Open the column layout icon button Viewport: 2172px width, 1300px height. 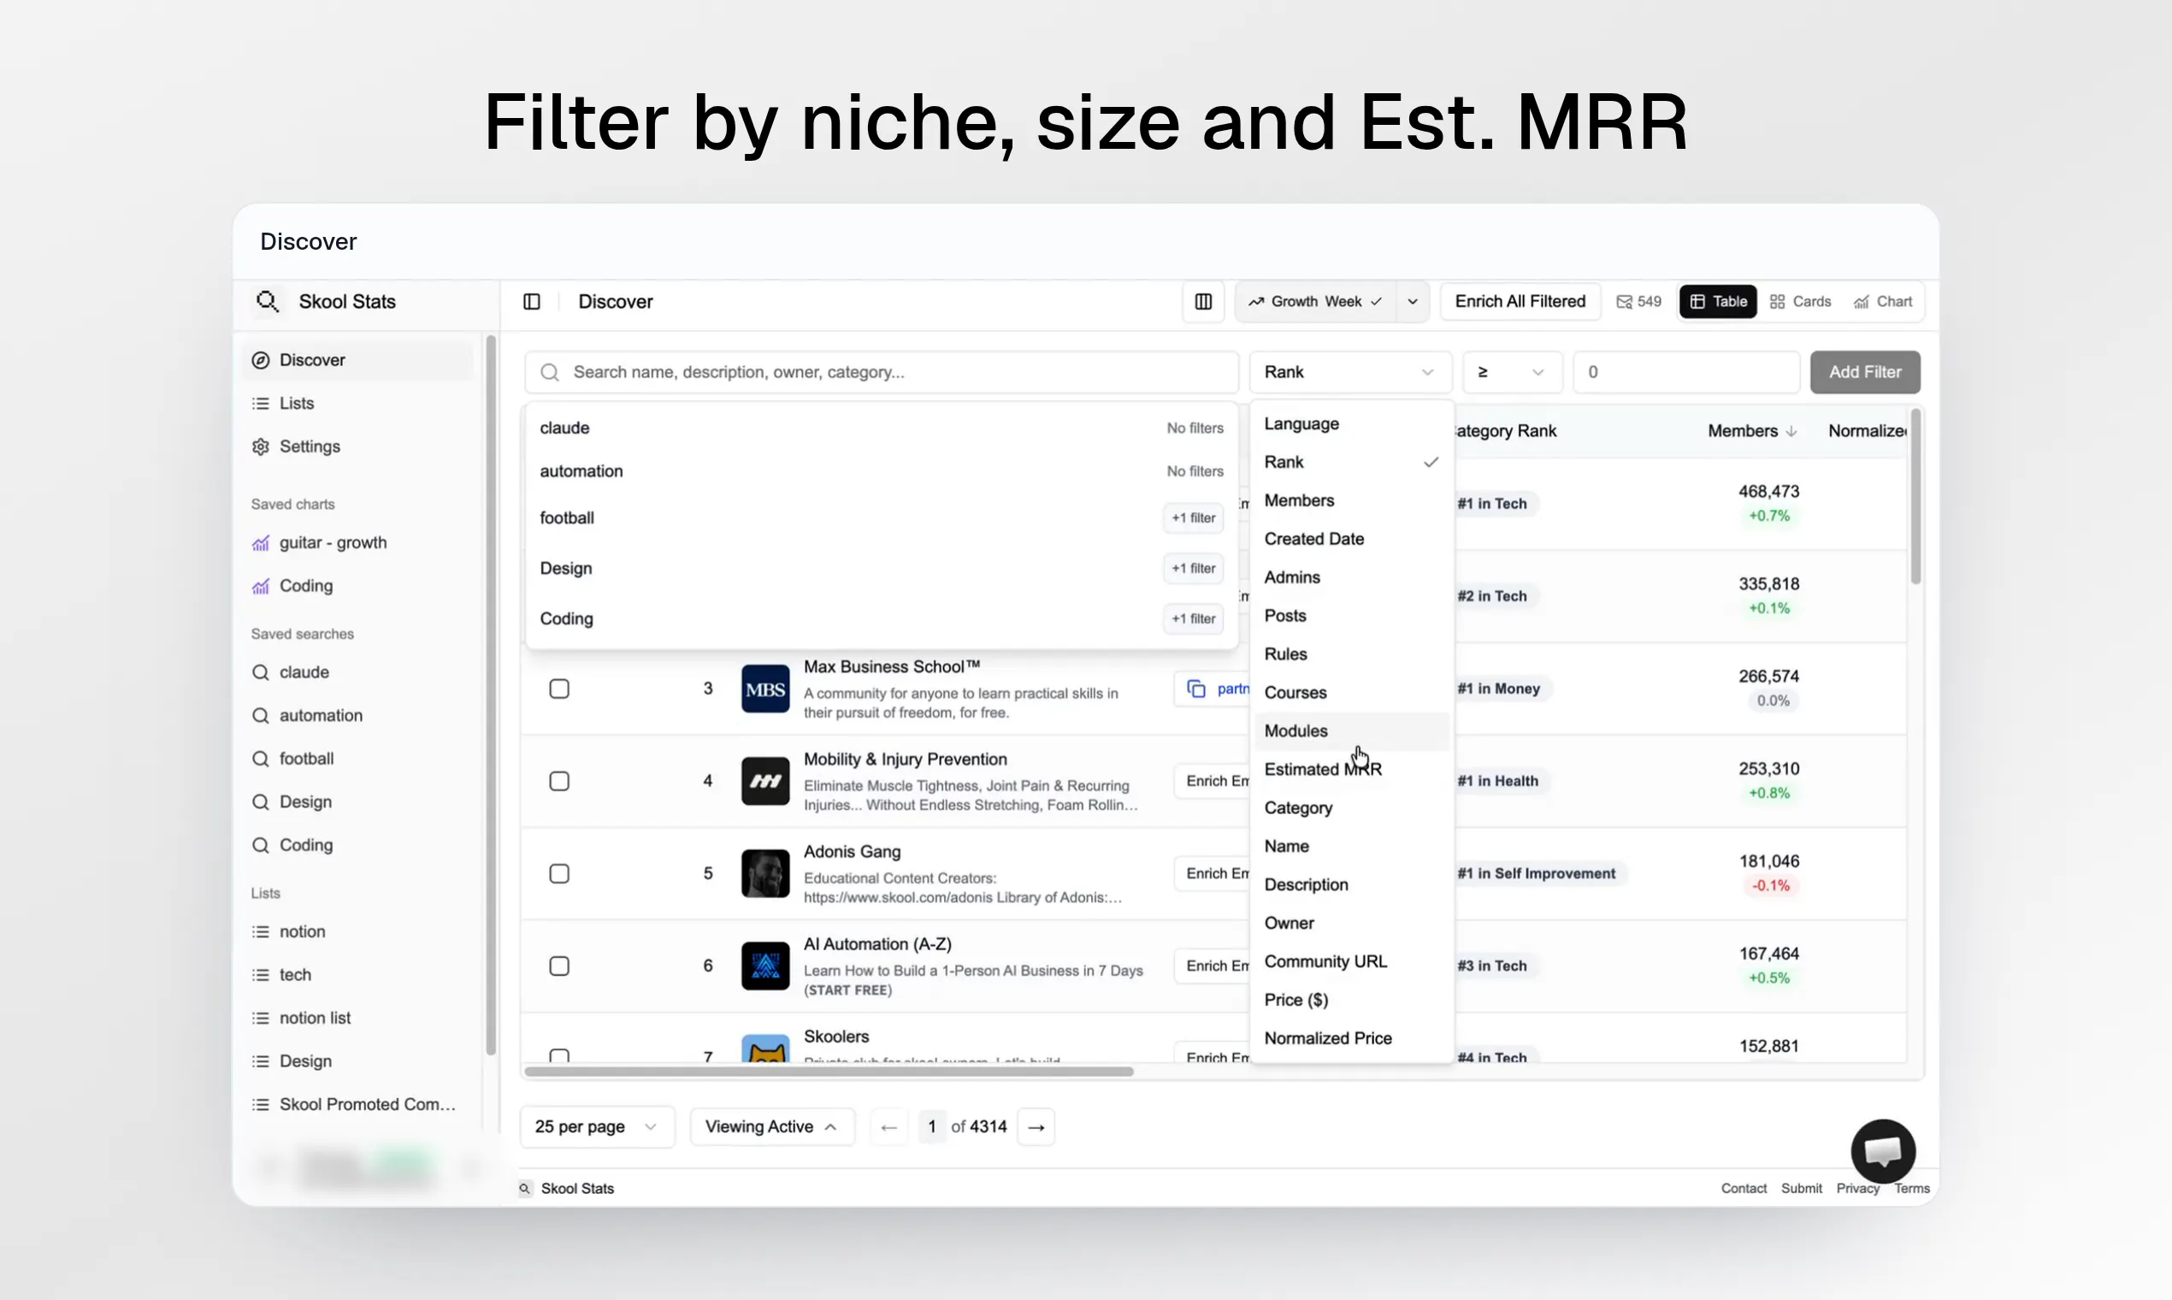[1203, 301]
